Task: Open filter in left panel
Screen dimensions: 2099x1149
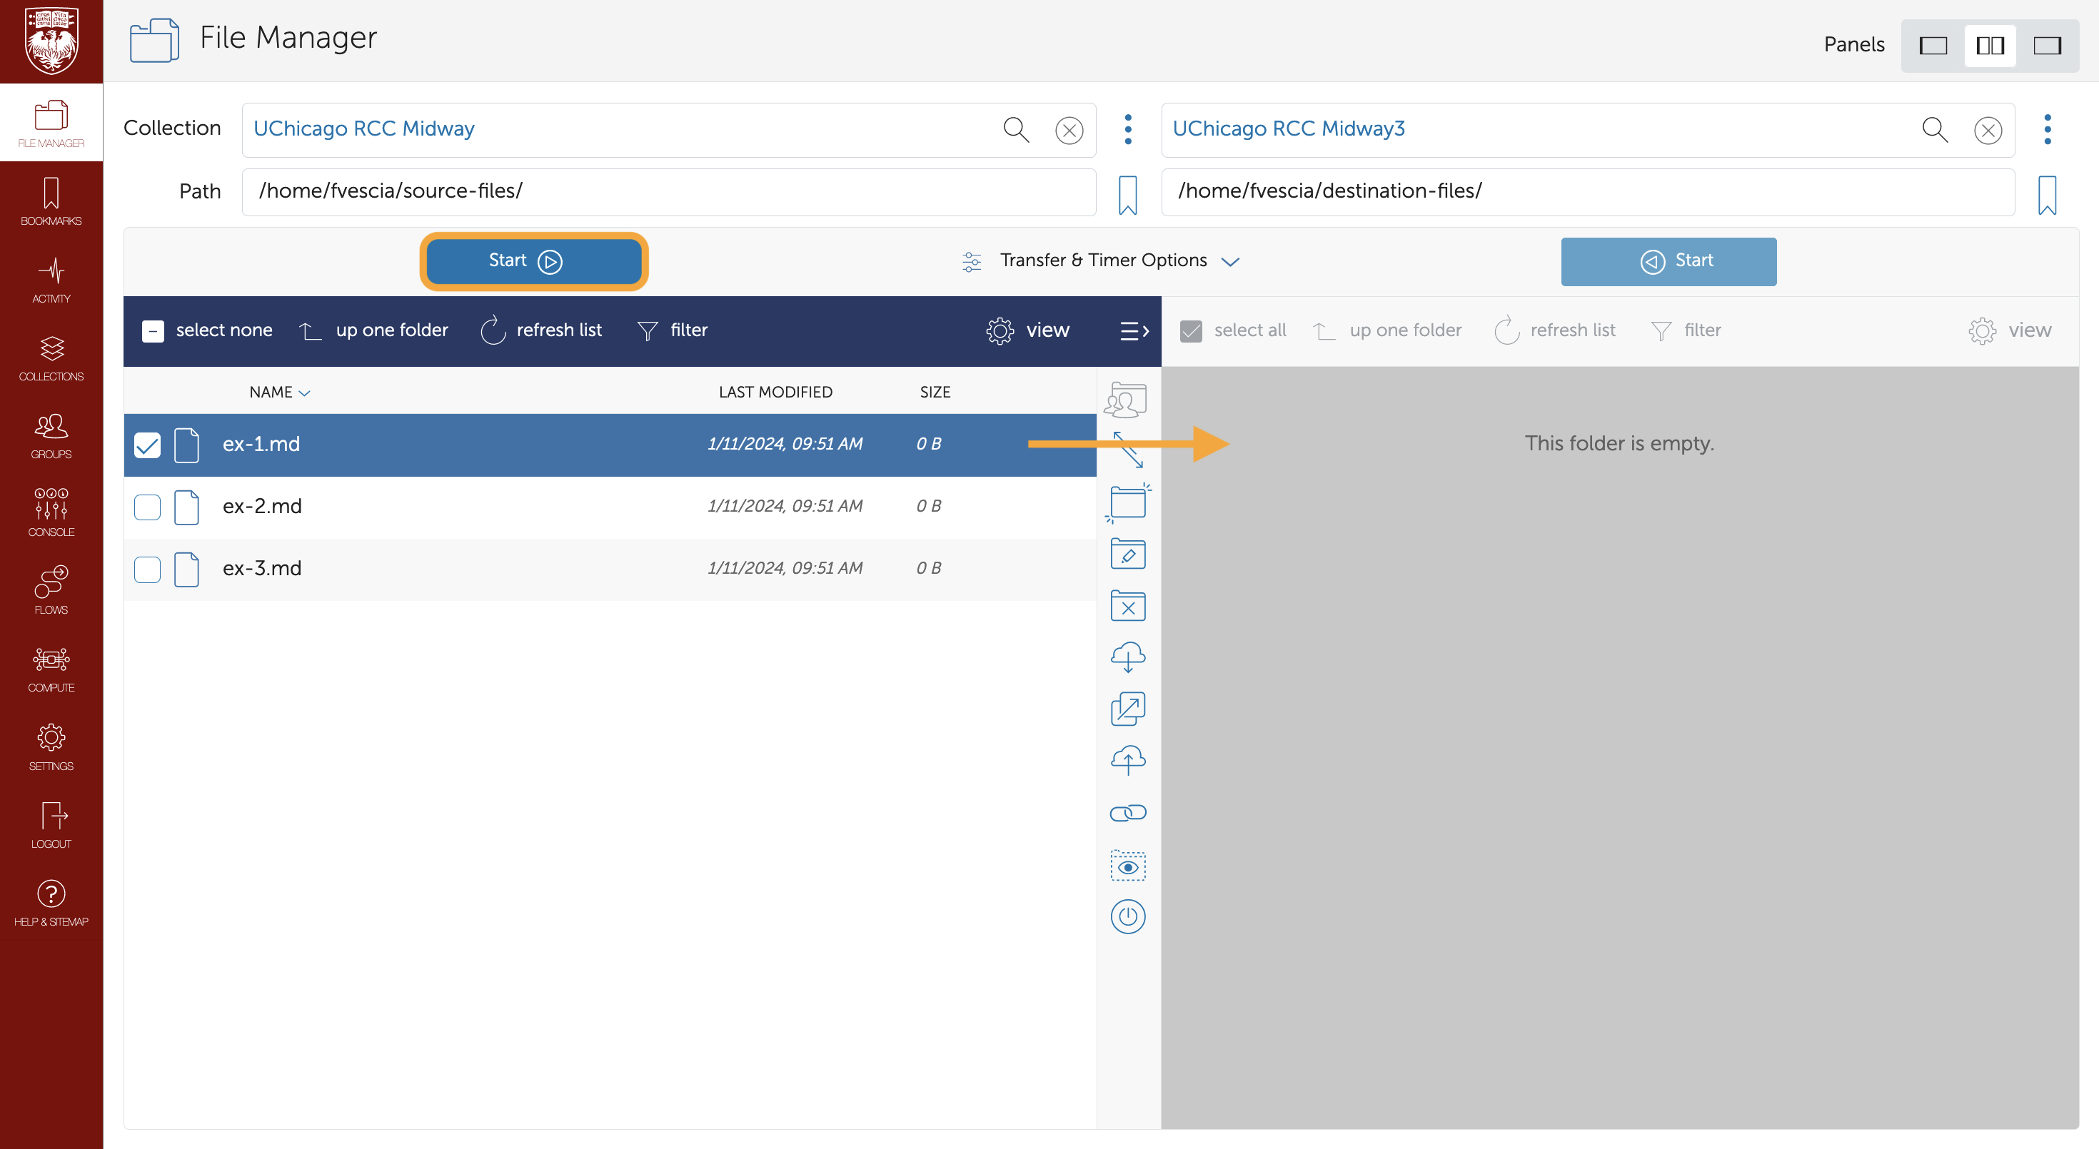Action: click(x=673, y=330)
